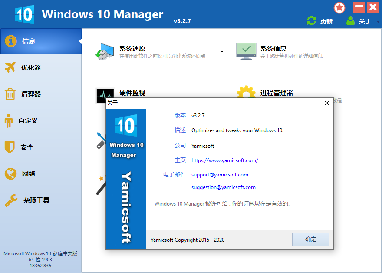Screen dimensions: 382x273
Task: Click the 更新 refresh icon
Action: click(x=311, y=20)
